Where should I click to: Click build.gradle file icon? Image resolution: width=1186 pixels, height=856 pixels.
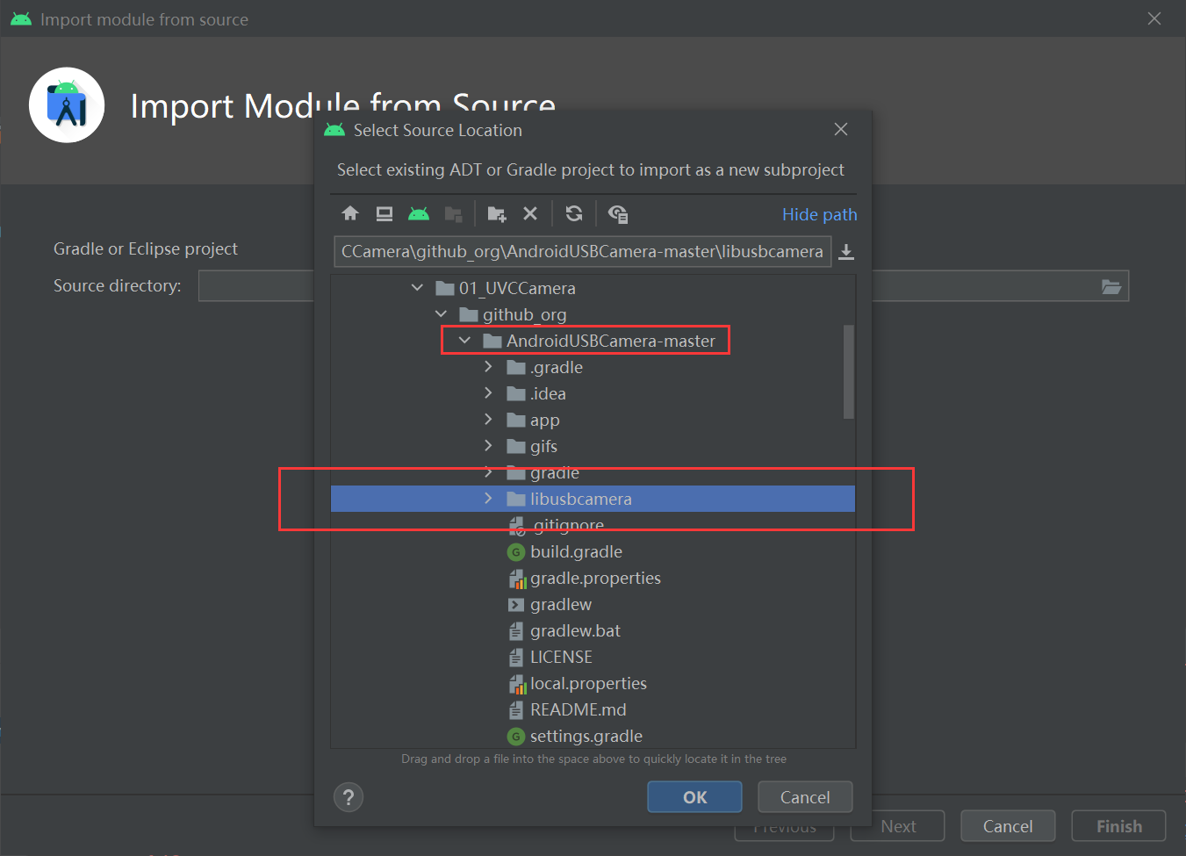[x=516, y=552]
